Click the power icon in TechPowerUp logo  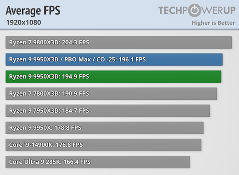pos(194,11)
